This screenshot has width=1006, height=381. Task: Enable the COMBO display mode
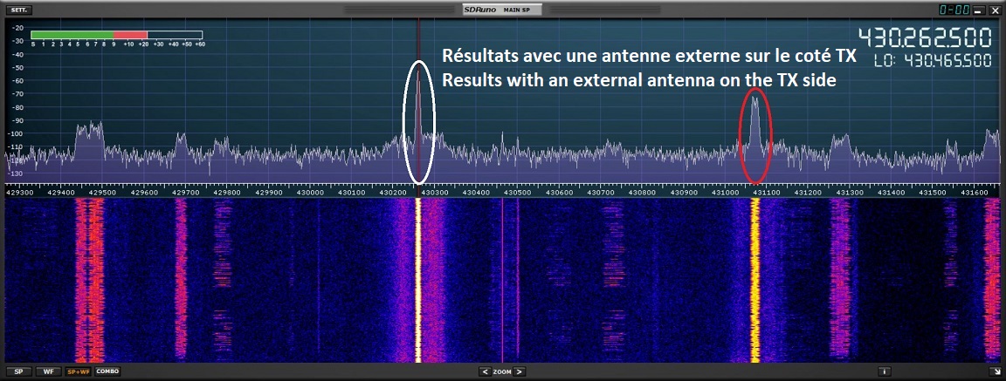pyautogui.click(x=107, y=371)
